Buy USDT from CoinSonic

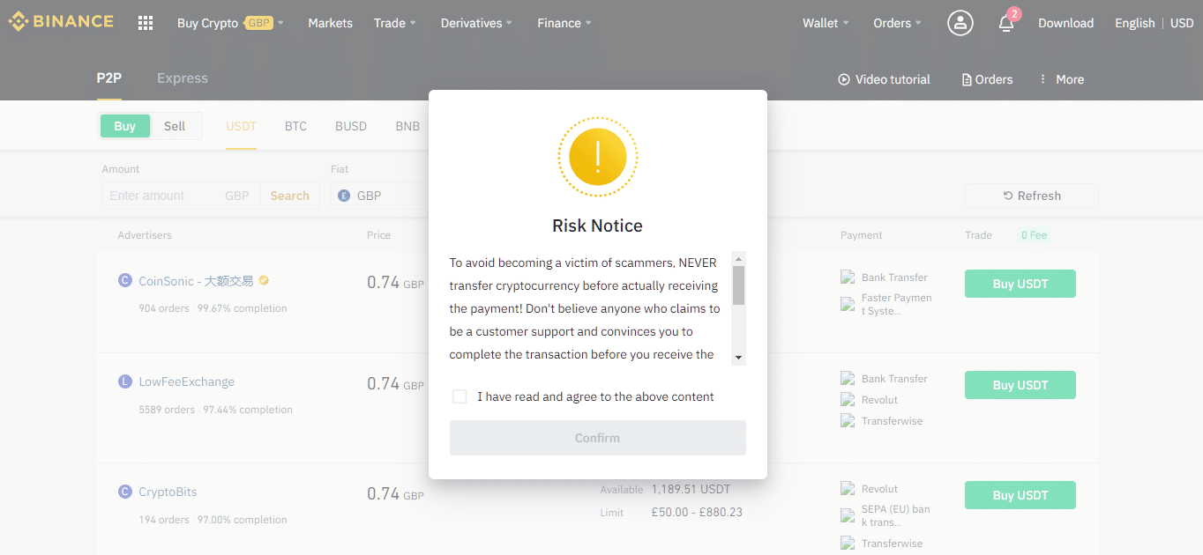coord(1020,284)
